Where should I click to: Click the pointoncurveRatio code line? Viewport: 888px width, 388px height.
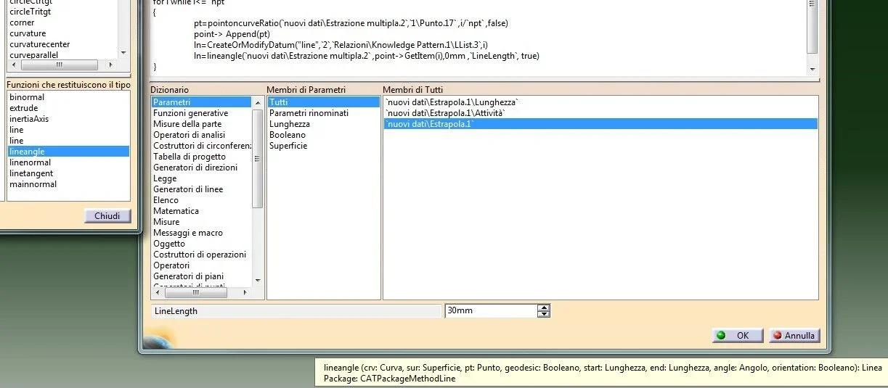[351, 23]
